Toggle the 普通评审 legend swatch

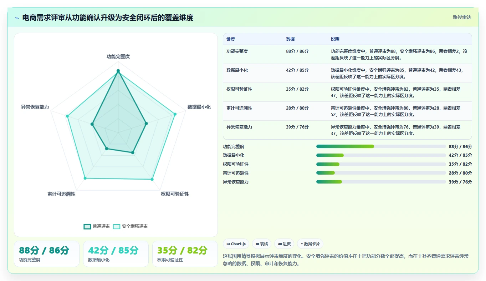click(87, 226)
